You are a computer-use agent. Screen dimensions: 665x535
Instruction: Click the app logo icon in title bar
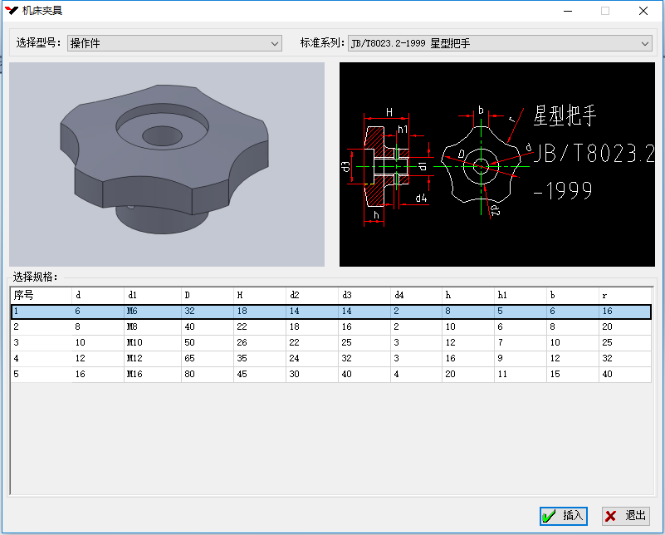[x=12, y=11]
